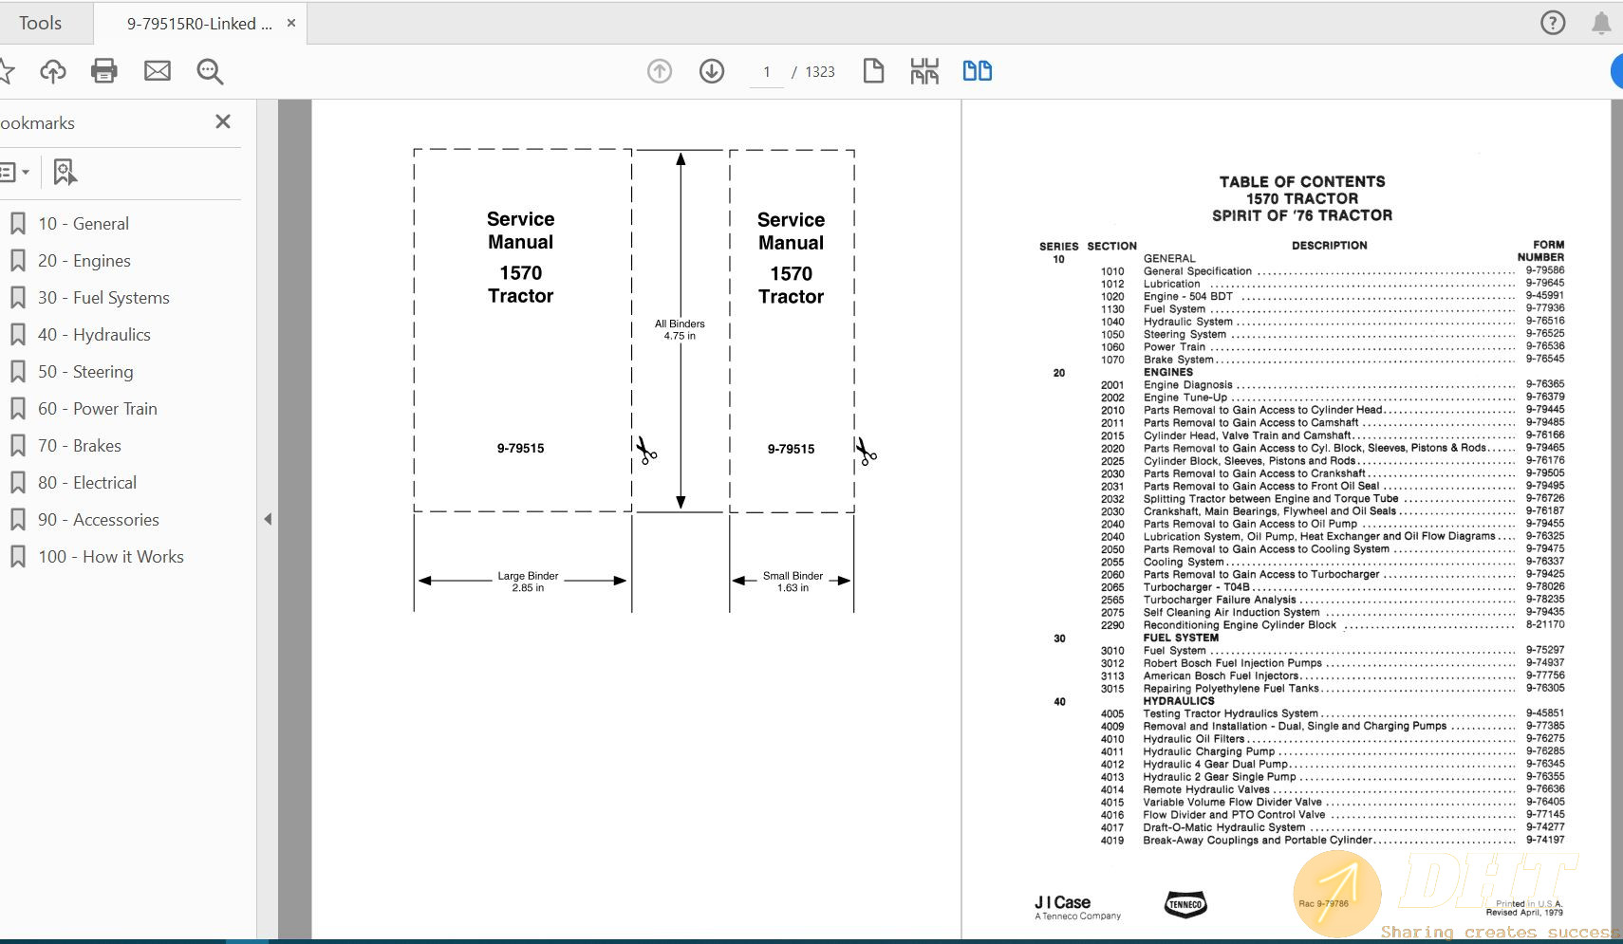
Task: Print the service manual document
Action: click(105, 70)
